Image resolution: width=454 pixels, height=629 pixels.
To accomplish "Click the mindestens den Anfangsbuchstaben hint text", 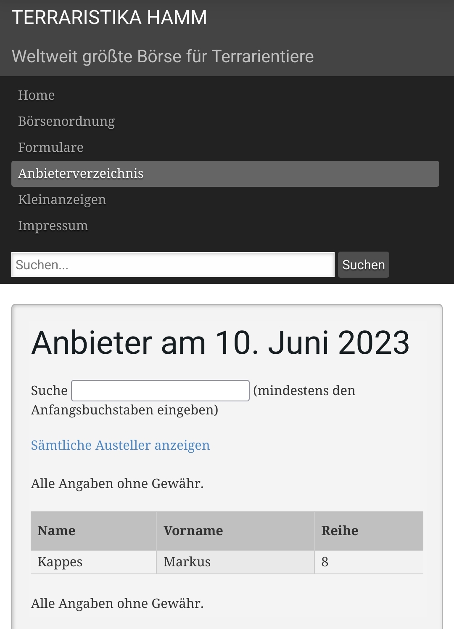I will tap(193, 400).
